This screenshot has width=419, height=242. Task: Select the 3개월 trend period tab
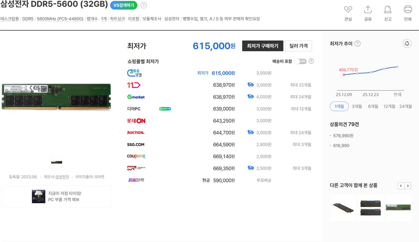[357, 106]
